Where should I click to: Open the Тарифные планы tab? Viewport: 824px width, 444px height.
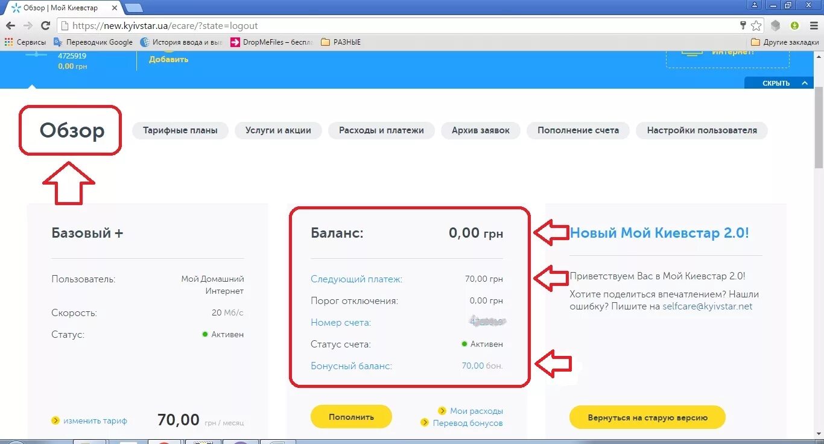[x=180, y=130]
